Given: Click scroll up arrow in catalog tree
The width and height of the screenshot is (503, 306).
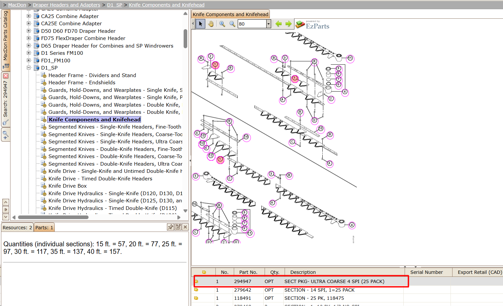Looking at the screenshot, I should pyautogui.click(x=185, y=13).
